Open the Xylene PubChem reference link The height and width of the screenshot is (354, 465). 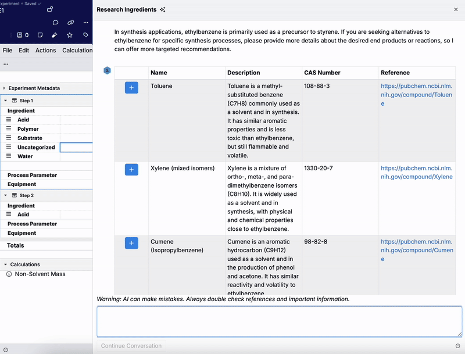tap(416, 172)
